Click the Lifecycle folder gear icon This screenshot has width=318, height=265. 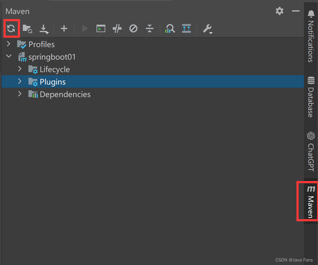tap(33, 70)
